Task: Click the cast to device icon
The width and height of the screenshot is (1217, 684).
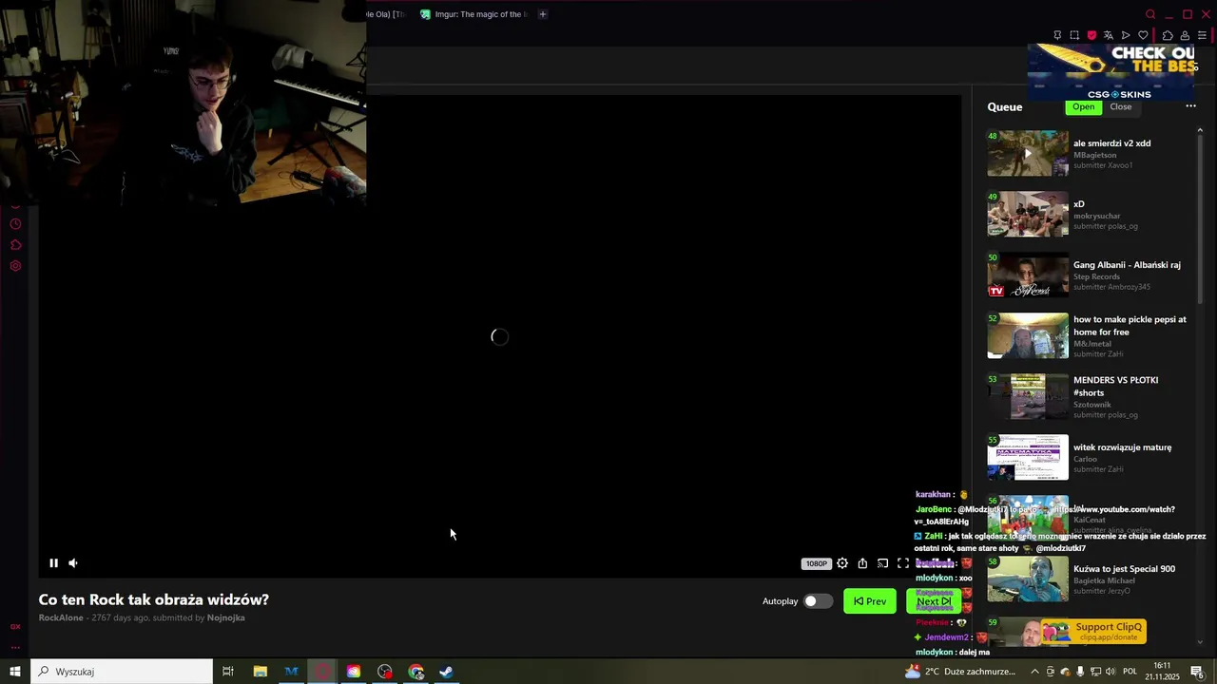Action: [x=882, y=563]
